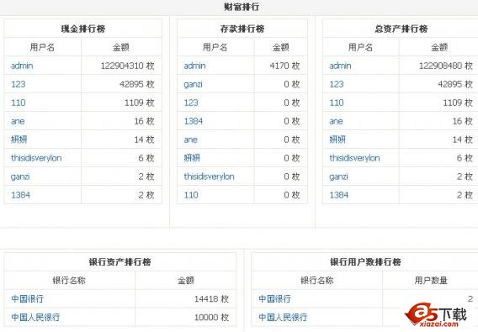Open user 123 in 存款排行榜 table

(191, 103)
